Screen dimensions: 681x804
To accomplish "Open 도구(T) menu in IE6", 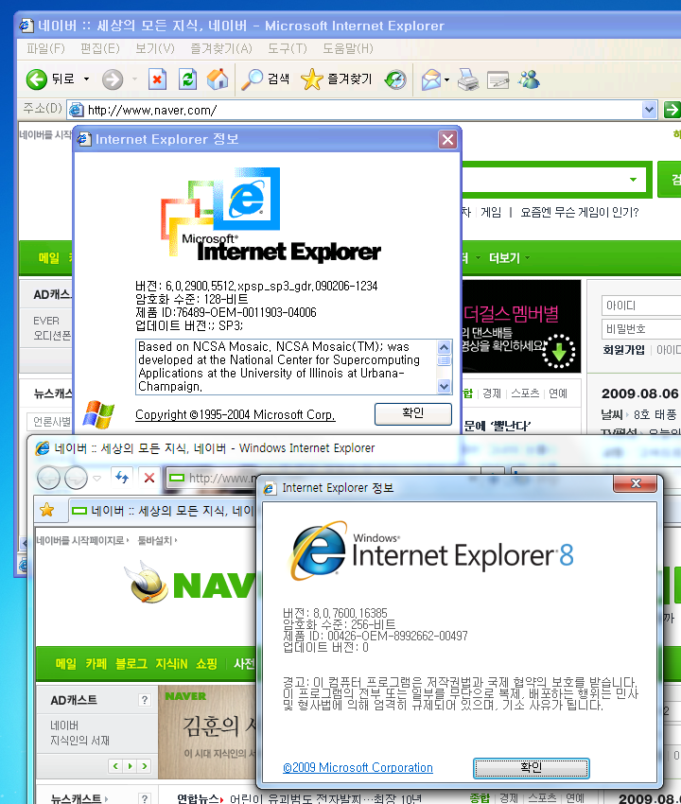I will coord(288,48).
